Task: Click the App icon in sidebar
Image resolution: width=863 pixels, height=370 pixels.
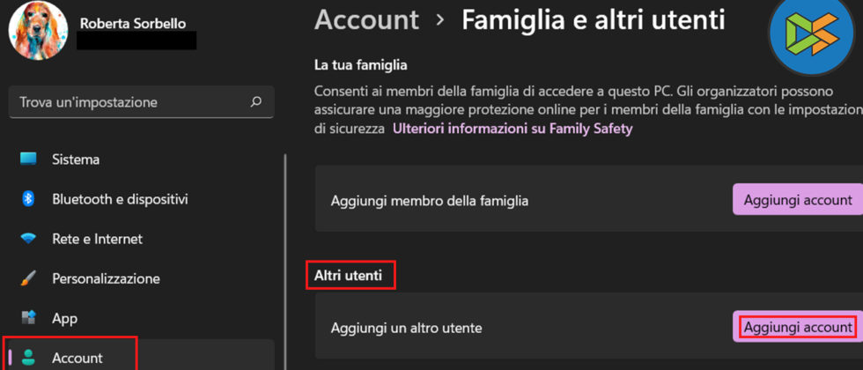Action: click(x=28, y=318)
